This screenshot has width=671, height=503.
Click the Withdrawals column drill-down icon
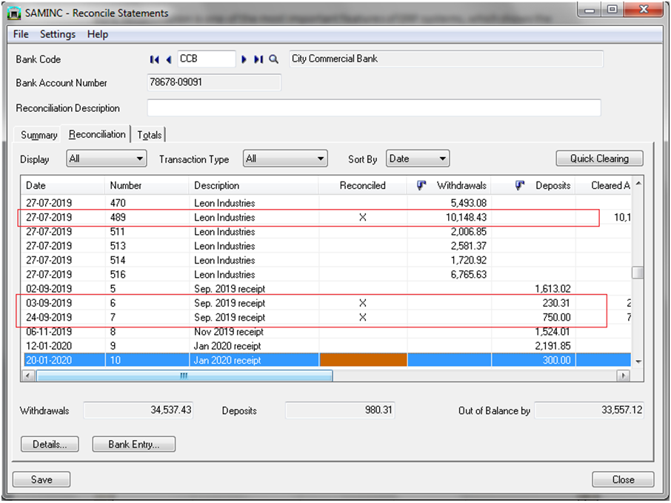(421, 185)
